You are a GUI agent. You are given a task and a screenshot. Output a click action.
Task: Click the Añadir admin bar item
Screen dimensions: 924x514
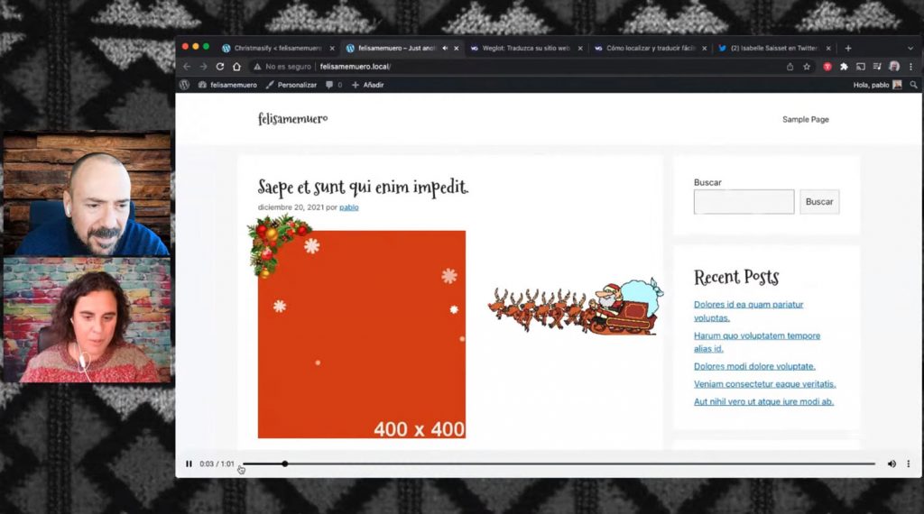368,85
